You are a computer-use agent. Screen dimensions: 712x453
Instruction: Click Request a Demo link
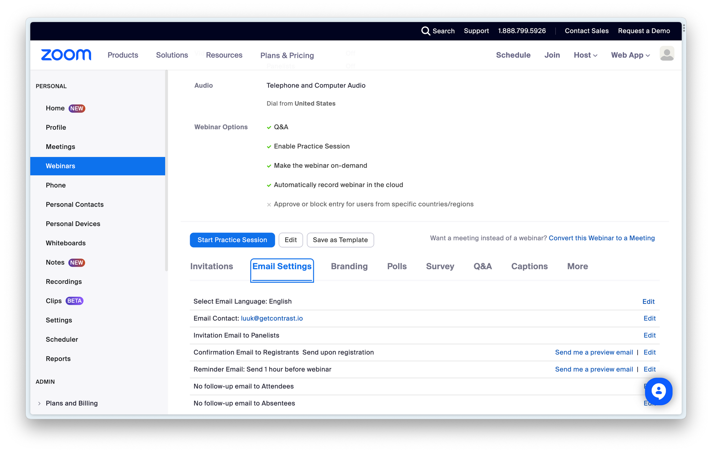[x=644, y=31]
